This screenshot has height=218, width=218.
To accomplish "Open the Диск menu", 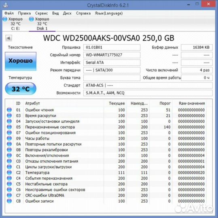I will (67, 13).
